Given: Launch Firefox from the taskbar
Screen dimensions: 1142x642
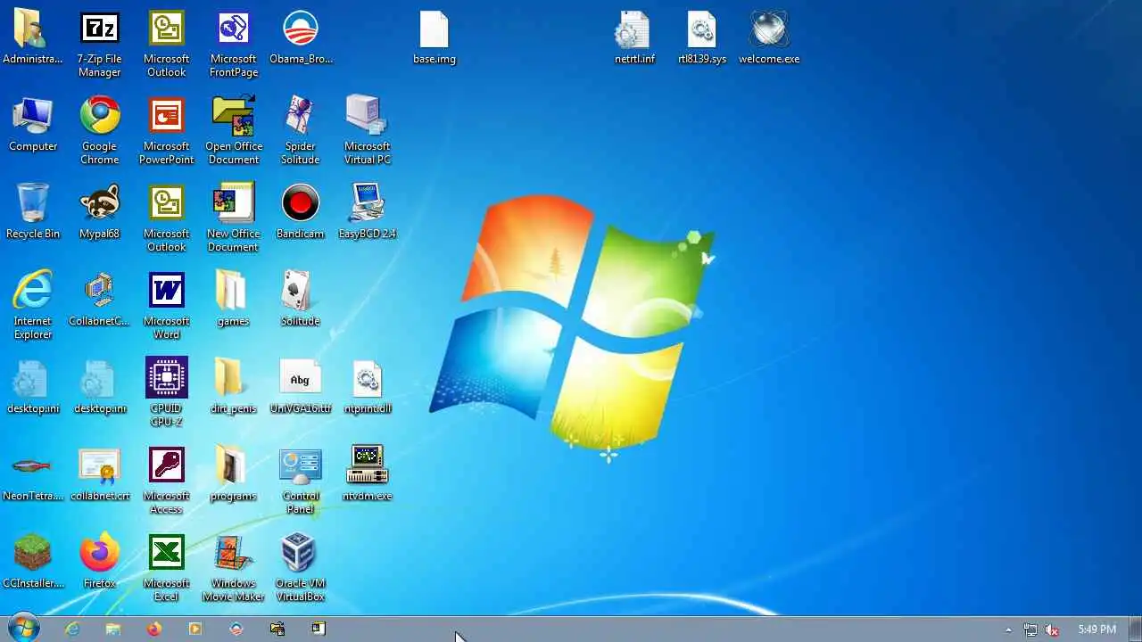Looking at the screenshot, I should [154, 629].
